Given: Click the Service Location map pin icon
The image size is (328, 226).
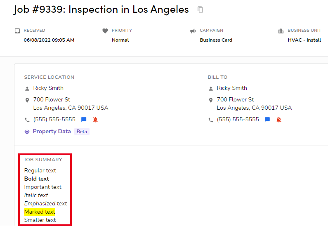Looking at the screenshot, I should point(27,100).
